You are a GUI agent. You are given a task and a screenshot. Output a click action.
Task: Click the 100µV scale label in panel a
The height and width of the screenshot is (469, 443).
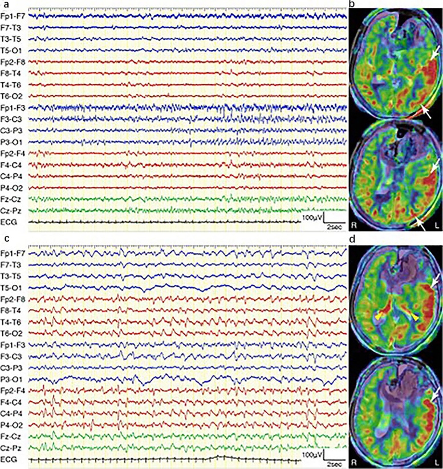click(x=312, y=218)
